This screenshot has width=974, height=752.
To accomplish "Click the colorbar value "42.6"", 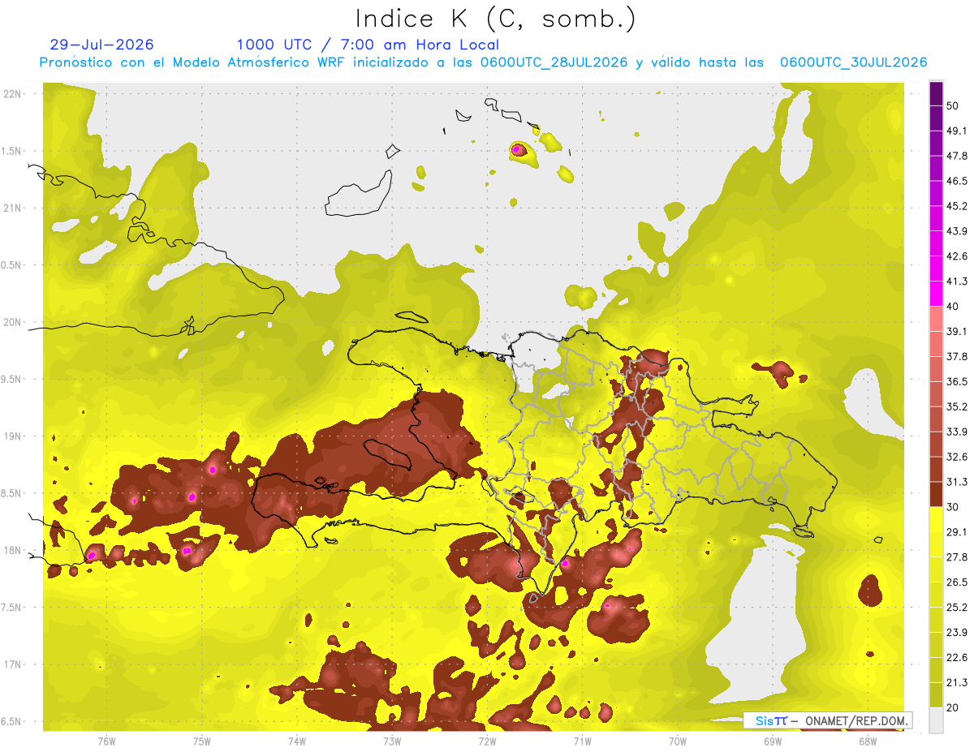I will coord(957,256).
